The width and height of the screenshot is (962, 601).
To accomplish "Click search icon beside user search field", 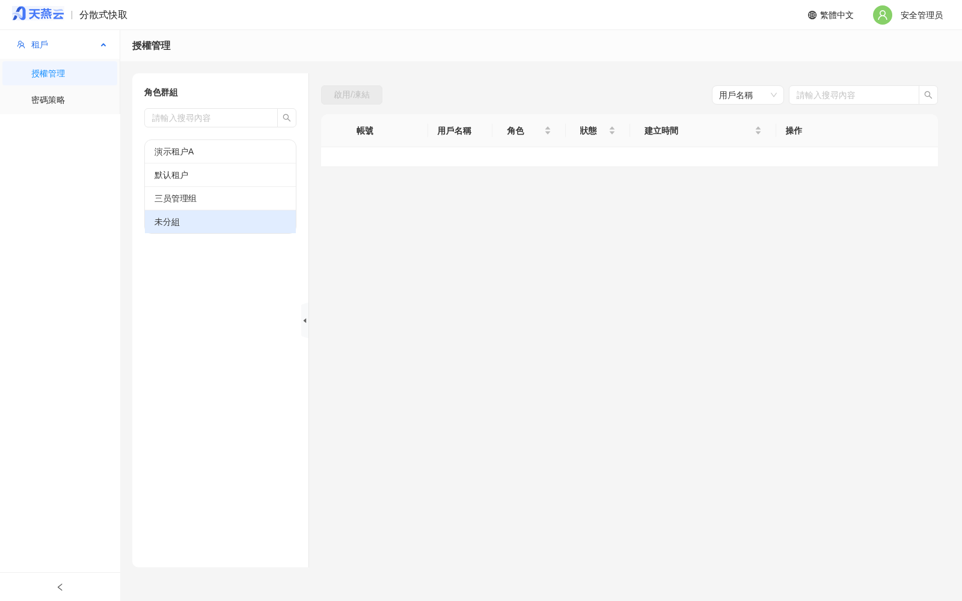I will coord(928,95).
